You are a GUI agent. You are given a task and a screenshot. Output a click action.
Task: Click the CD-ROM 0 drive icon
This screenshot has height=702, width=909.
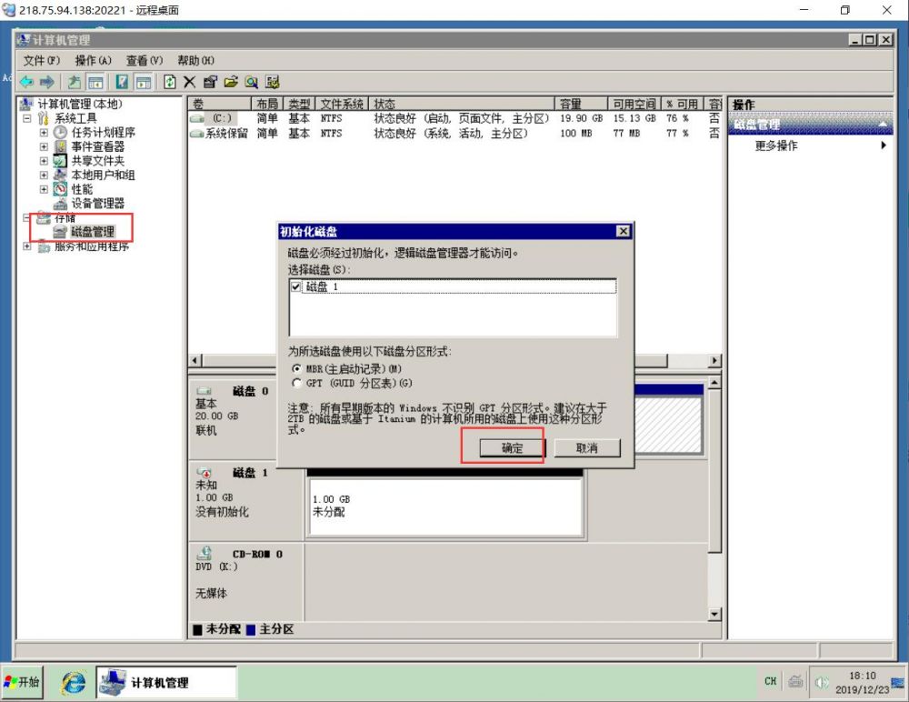pyautogui.click(x=204, y=554)
